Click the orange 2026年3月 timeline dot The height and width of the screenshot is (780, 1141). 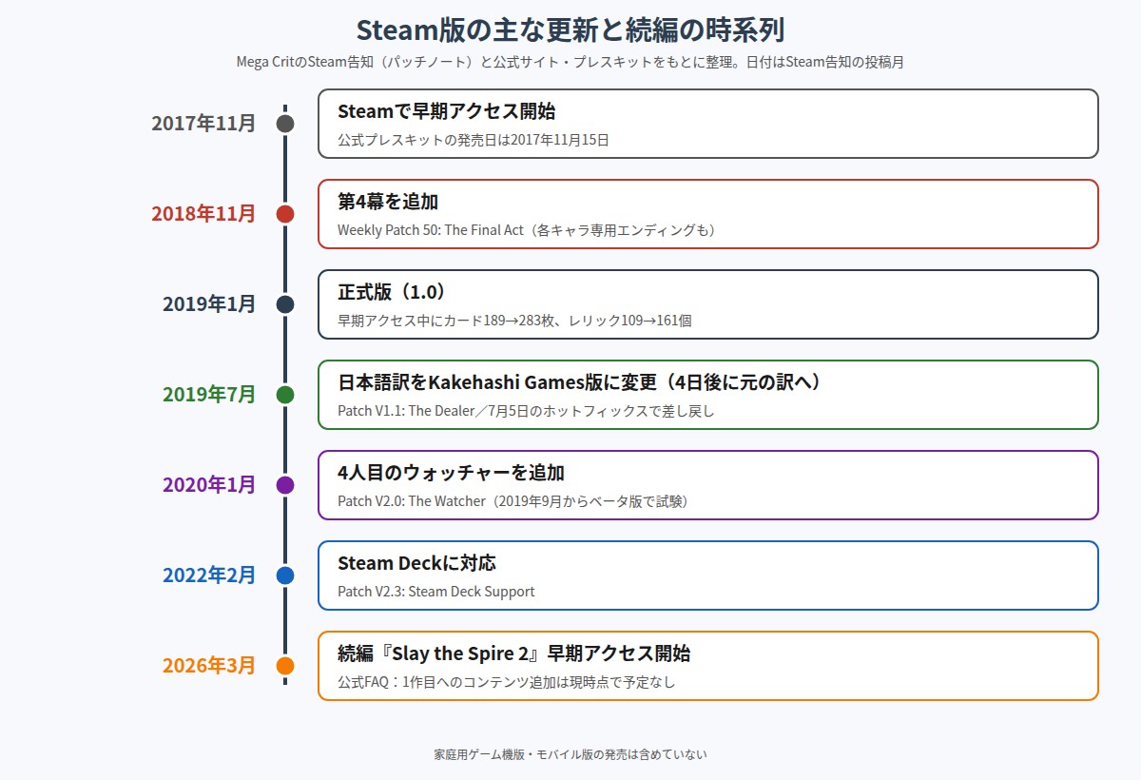tap(285, 666)
